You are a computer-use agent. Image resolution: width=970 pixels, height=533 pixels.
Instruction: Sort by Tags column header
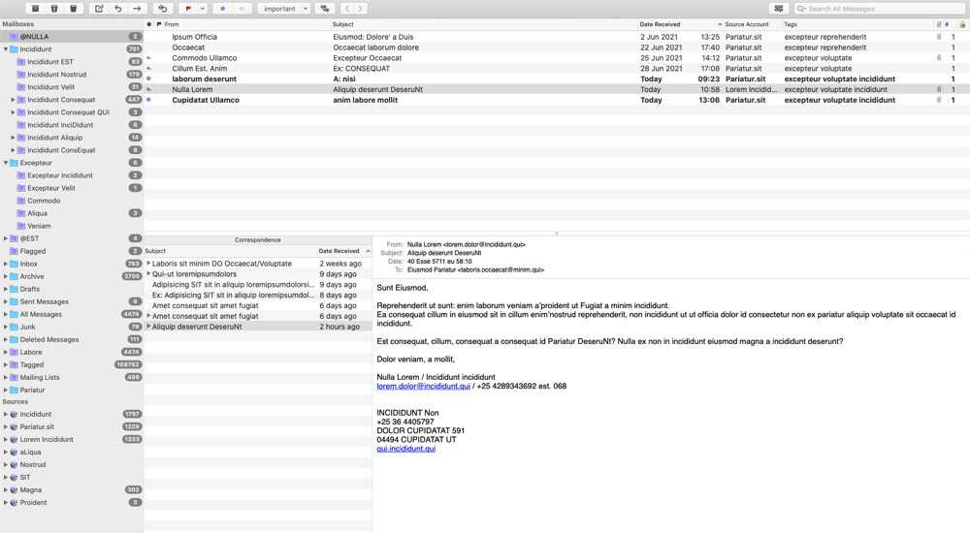857,24
